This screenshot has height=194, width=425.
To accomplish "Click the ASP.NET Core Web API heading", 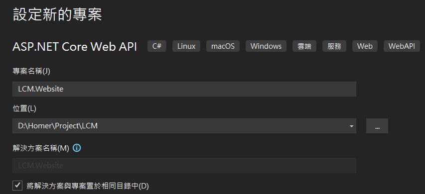I will (75, 47).
